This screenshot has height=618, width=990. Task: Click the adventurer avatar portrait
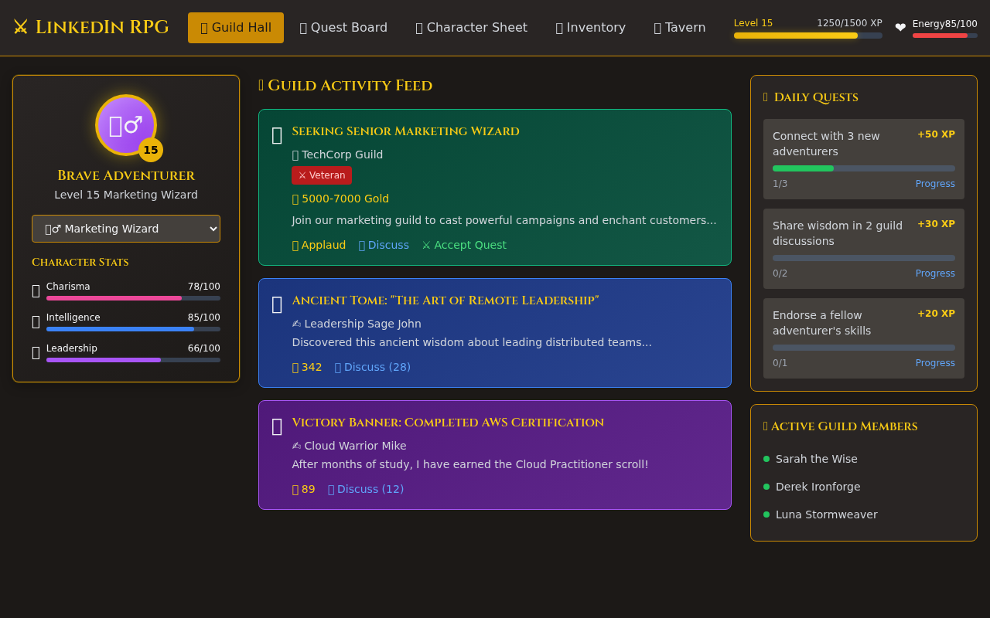pos(125,125)
